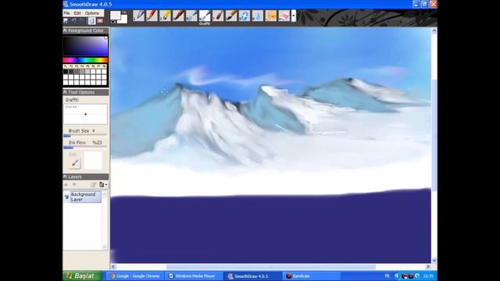Screen dimensions: 500x281
Task: Click the Save disk icon
Action: point(66,21)
